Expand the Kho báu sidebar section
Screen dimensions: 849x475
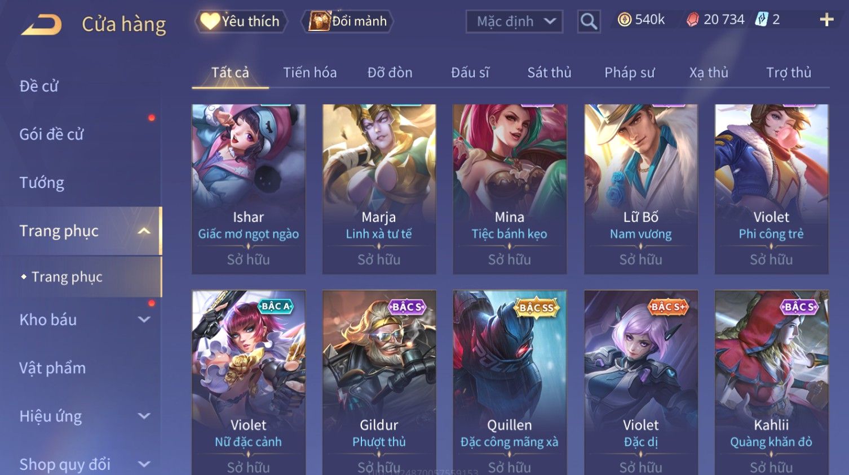coord(144,320)
